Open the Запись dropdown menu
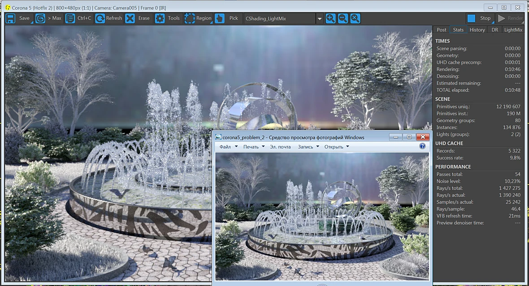 308,147
